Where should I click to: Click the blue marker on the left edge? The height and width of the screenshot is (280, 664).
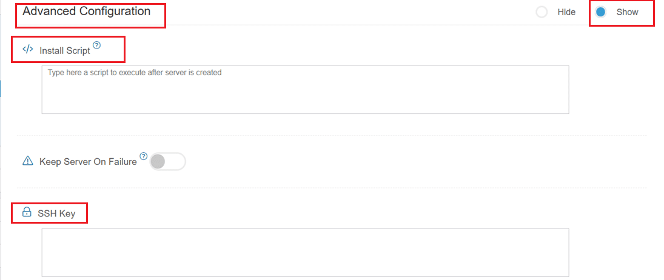[x=1, y=90]
